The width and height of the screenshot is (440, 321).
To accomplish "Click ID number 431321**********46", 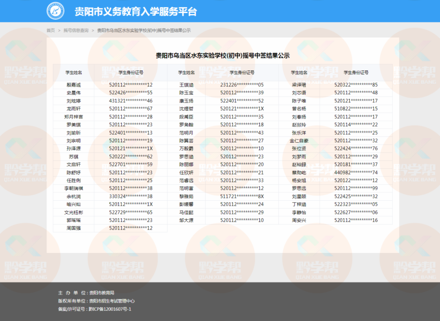I will pos(131,101).
